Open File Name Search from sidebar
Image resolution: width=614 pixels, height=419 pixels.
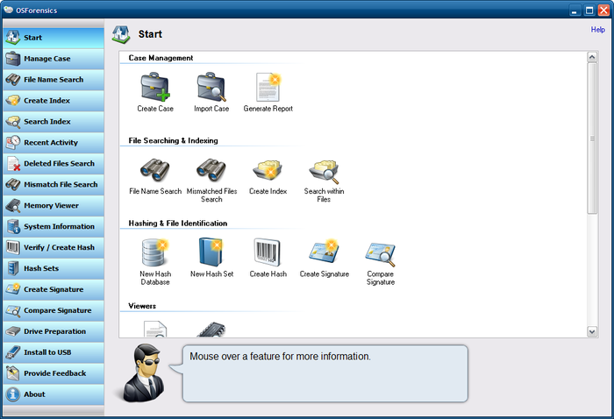(54, 80)
